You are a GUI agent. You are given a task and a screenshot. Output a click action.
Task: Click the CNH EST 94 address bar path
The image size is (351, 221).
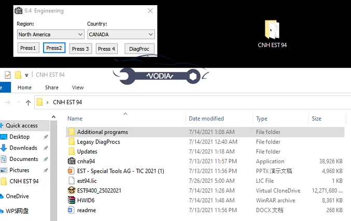pos(67,102)
